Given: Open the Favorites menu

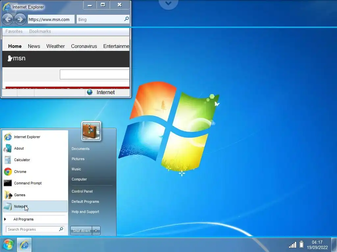Looking at the screenshot, I should [x=14, y=31].
